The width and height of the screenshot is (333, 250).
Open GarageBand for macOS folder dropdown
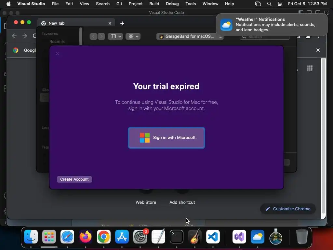pyautogui.click(x=190, y=36)
